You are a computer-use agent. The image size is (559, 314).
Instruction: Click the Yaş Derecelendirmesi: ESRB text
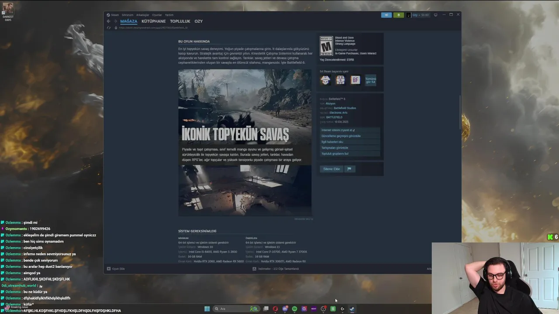pos(337,60)
